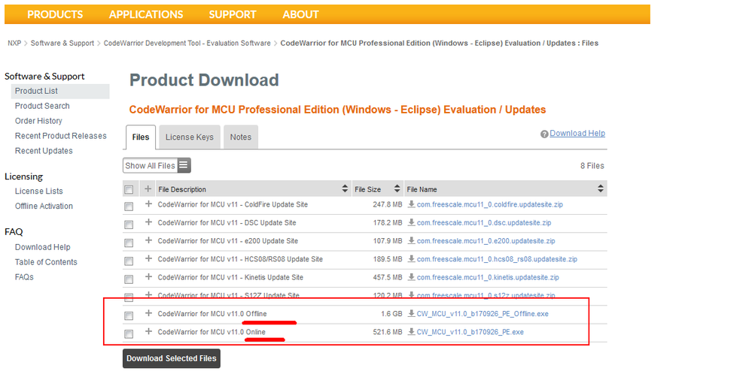
Task: Download com.freescale.mcu11_0.hcs08_rs08.updatesite.zip
Action: (x=497, y=259)
